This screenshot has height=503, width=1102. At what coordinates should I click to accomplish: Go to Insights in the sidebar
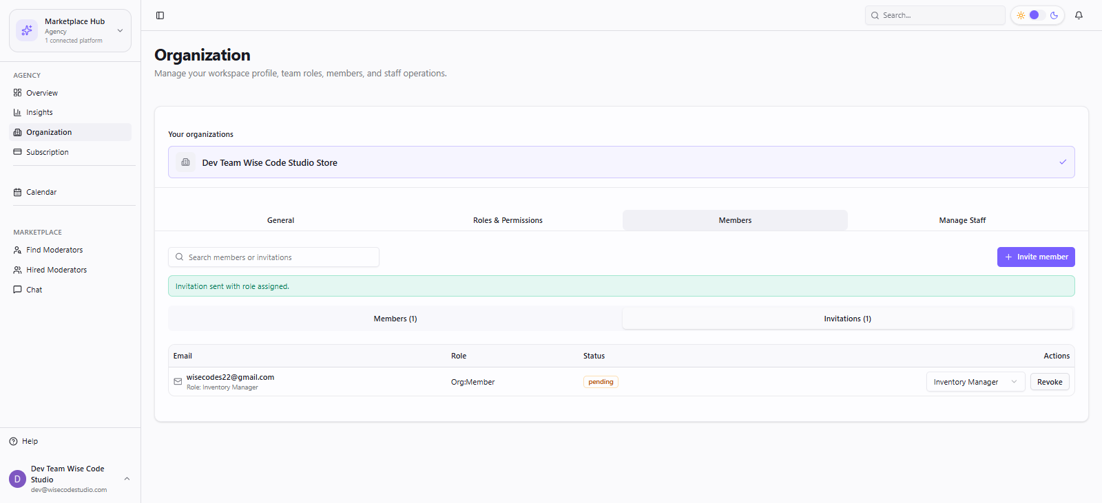[70, 112]
